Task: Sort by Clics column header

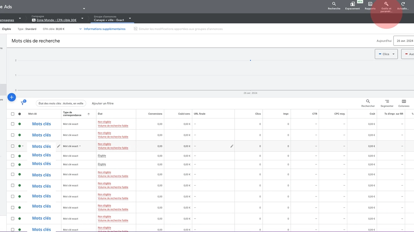Action: pyautogui.click(x=258, y=114)
